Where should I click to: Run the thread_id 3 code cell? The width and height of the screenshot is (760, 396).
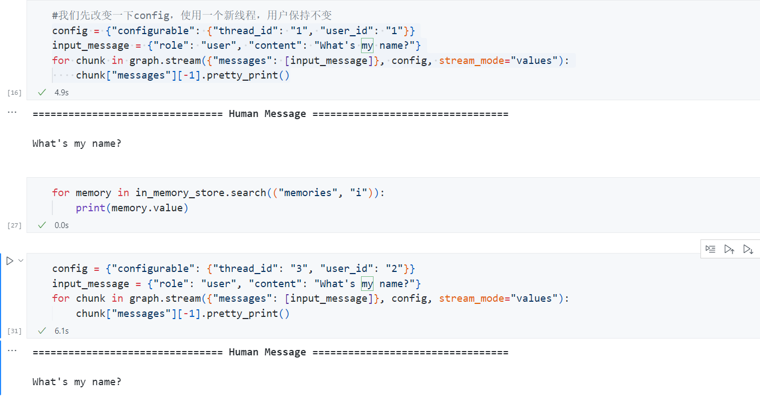tap(10, 261)
